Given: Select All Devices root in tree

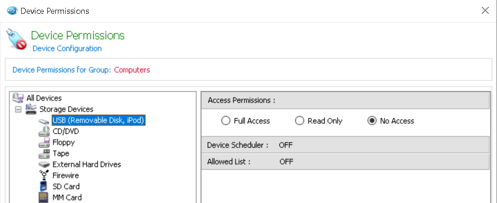Looking at the screenshot, I should [44, 98].
